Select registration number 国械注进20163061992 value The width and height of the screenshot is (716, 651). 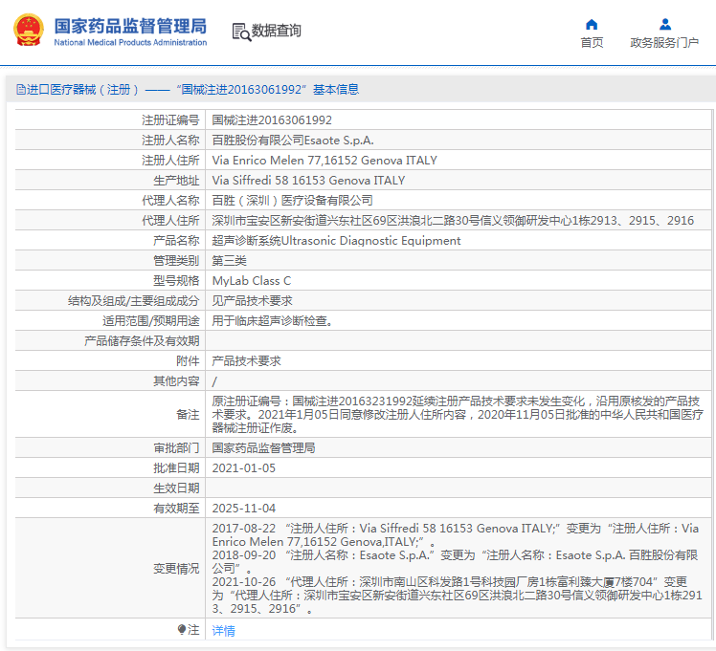coord(272,120)
